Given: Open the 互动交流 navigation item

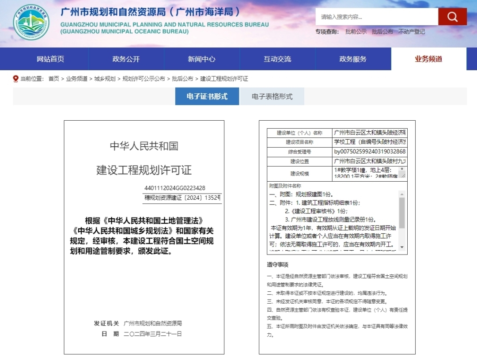Looking at the screenshot, I should (277, 59).
